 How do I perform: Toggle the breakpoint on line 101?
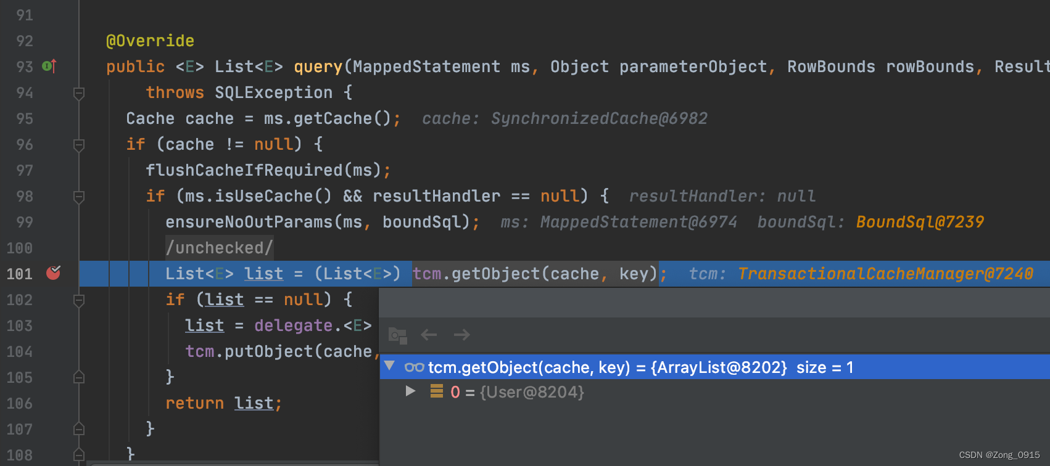(54, 272)
